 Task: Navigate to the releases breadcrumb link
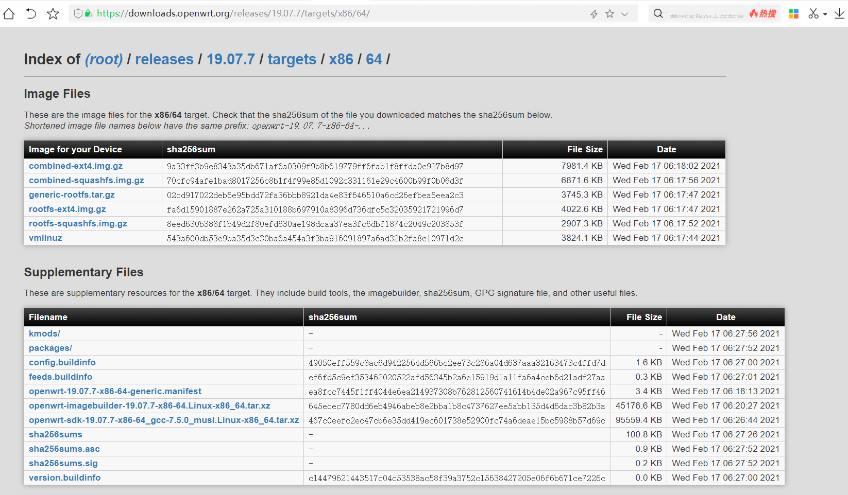[x=164, y=59]
